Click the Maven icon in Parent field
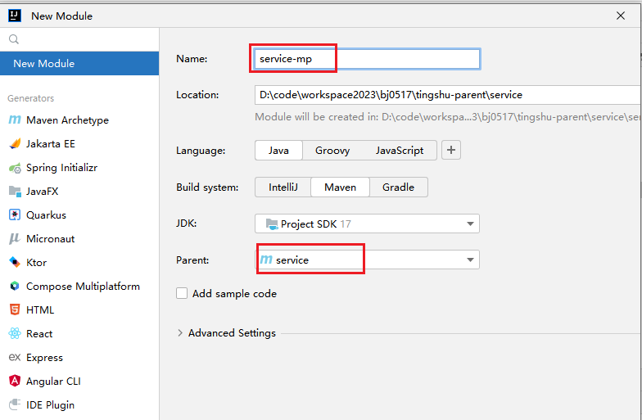Image resolution: width=642 pixels, height=420 pixels. tap(266, 260)
